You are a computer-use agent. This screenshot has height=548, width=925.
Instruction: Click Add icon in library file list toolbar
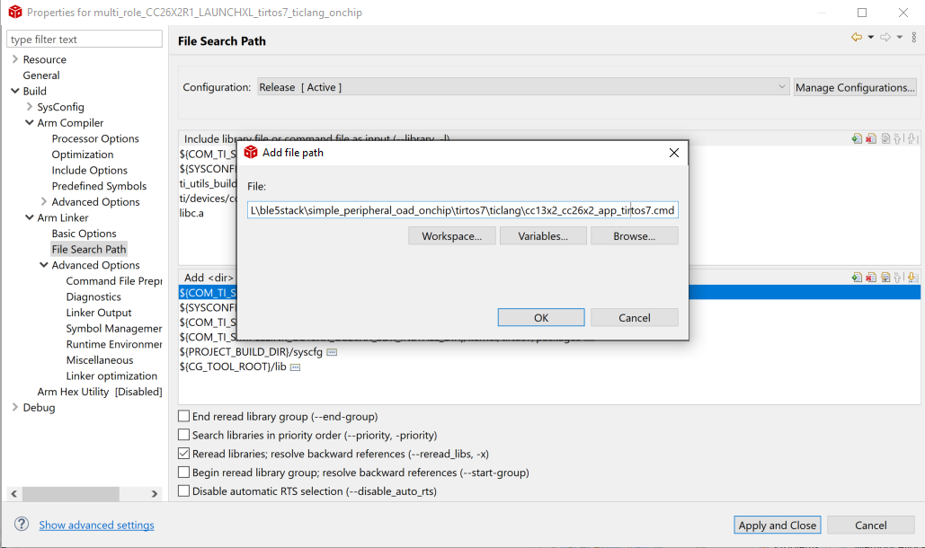(857, 139)
